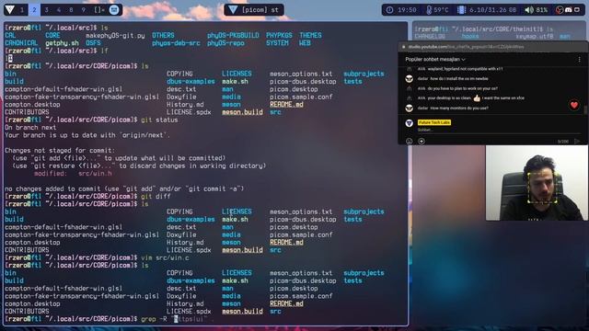Click the round blue window icon beside the layout indicator
This screenshot has width=589, height=331.
[114, 10]
